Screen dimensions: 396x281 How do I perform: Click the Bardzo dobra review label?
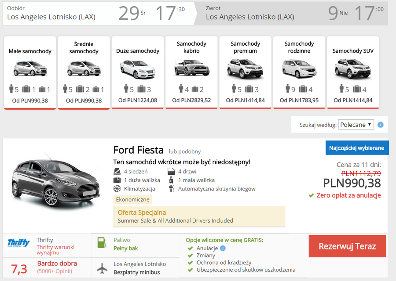coord(57,263)
